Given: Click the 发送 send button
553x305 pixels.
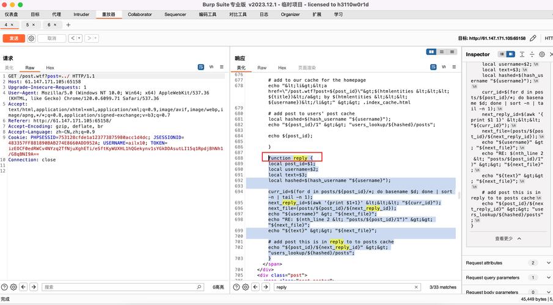Looking at the screenshot, I should (14, 38).
